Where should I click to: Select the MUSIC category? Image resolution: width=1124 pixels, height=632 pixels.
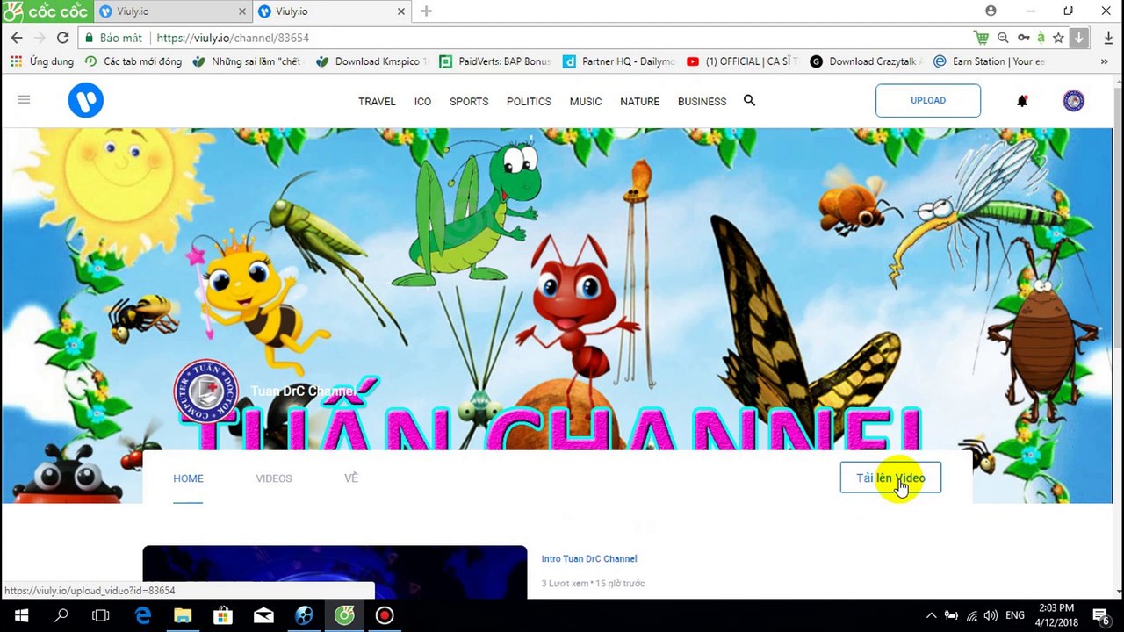586,101
